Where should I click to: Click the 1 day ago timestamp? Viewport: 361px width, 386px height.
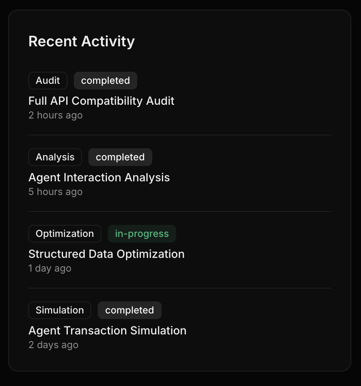tap(50, 268)
